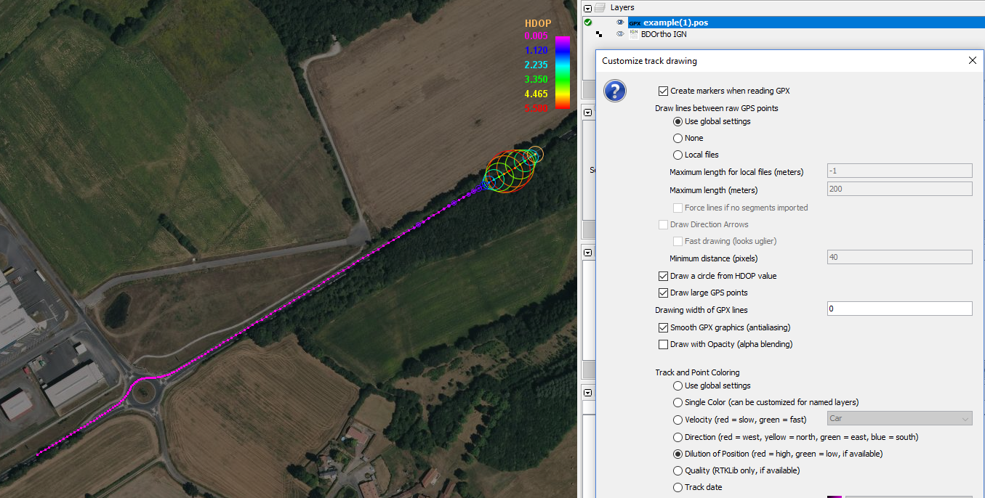Select Local files for drawing lines
The width and height of the screenshot is (985, 498).
[x=678, y=155]
